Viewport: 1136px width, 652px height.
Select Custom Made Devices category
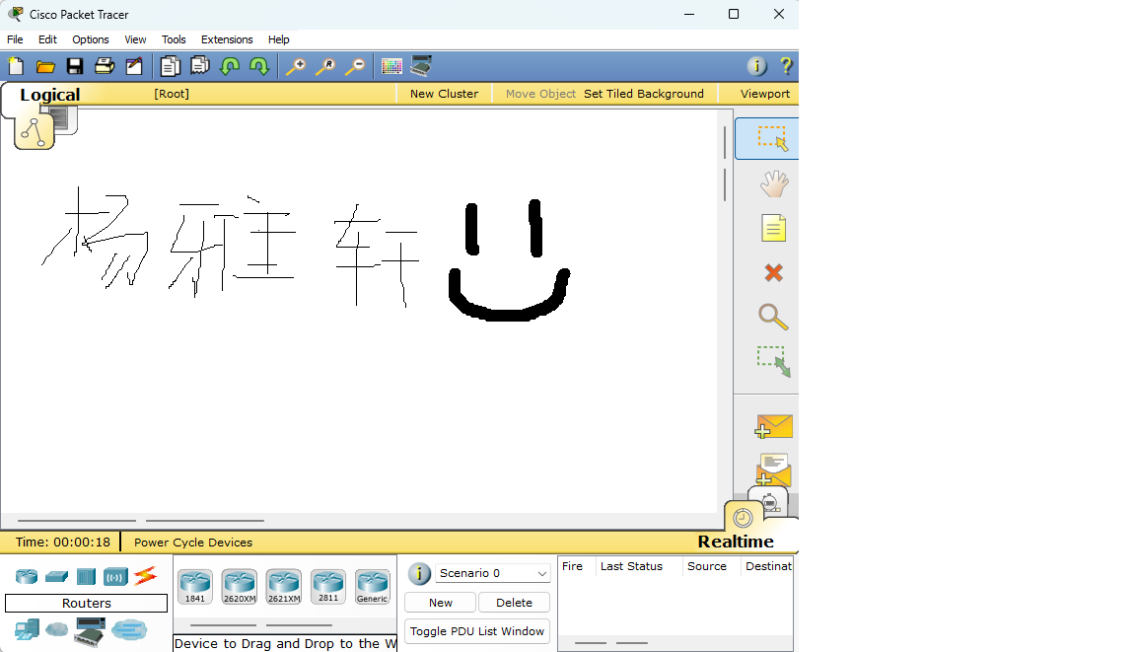coord(90,631)
